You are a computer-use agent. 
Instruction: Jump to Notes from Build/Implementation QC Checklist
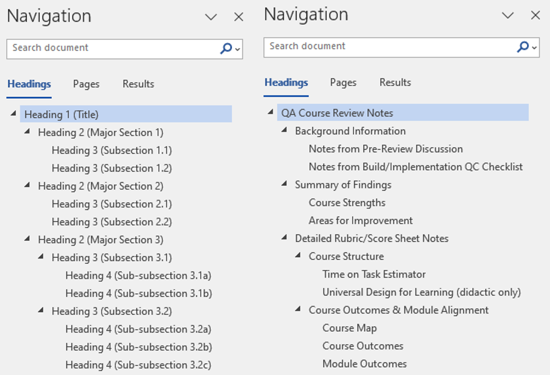[x=416, y=167]
